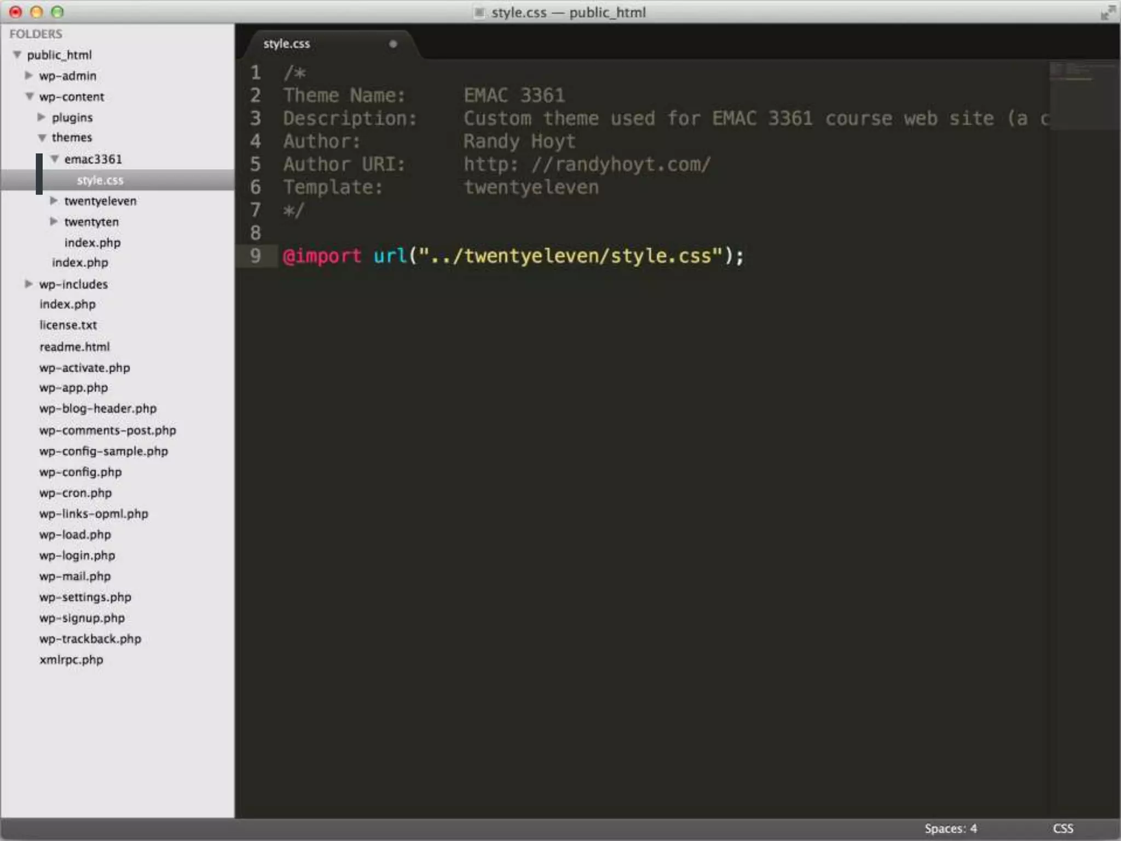Open readme.html in the sidebar
This screenshot has width=1121, height=841.
point(74,347)
